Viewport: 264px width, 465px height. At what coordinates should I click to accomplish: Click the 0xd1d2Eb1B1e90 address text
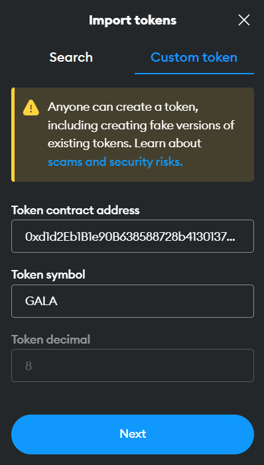pos(130,236)
